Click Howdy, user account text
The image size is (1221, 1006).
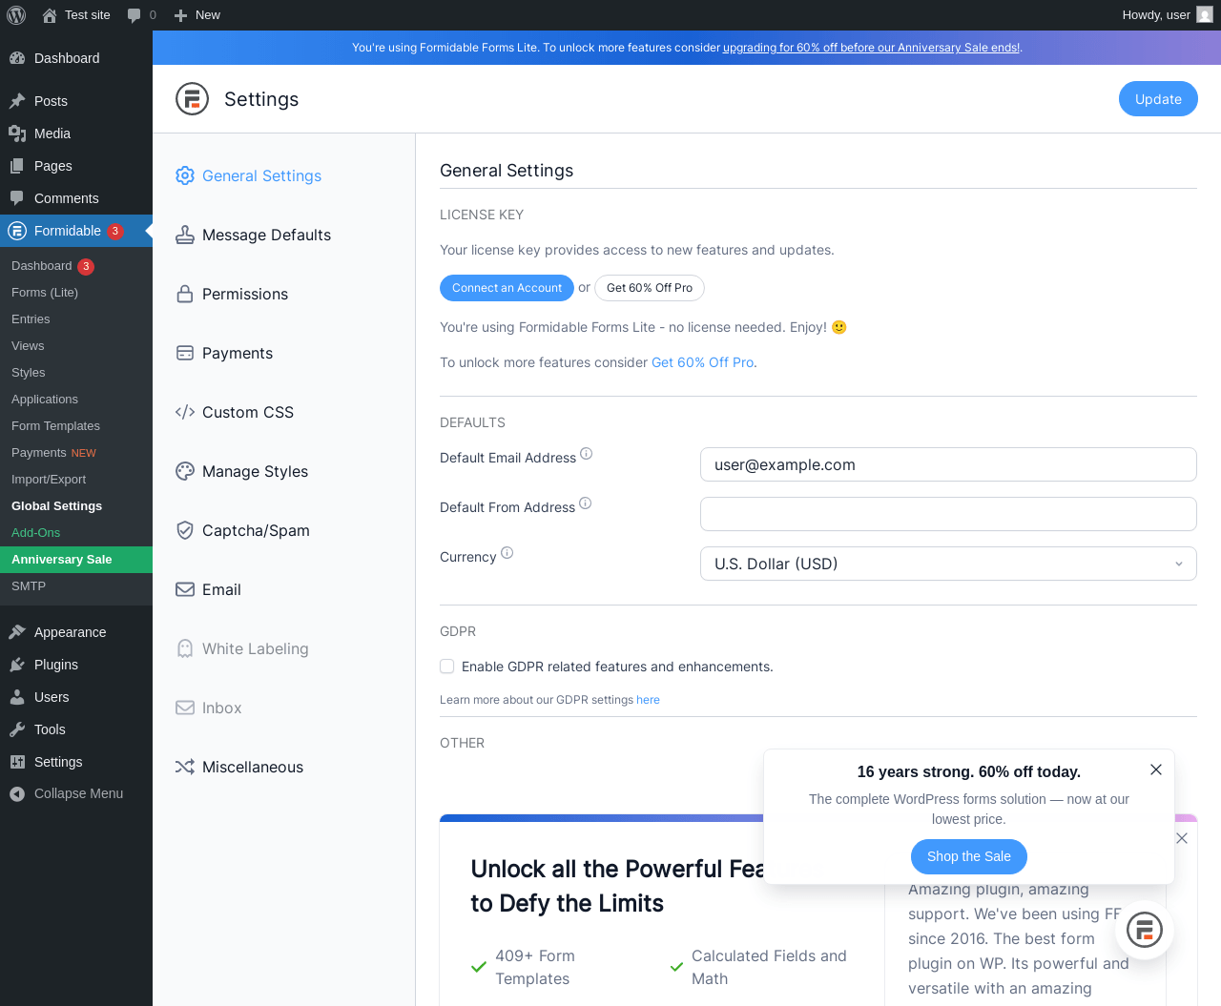tap(1156, 15)
